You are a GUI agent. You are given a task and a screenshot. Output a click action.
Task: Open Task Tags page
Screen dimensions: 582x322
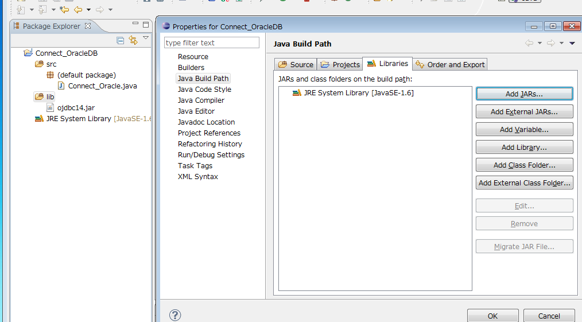[195, 166]
